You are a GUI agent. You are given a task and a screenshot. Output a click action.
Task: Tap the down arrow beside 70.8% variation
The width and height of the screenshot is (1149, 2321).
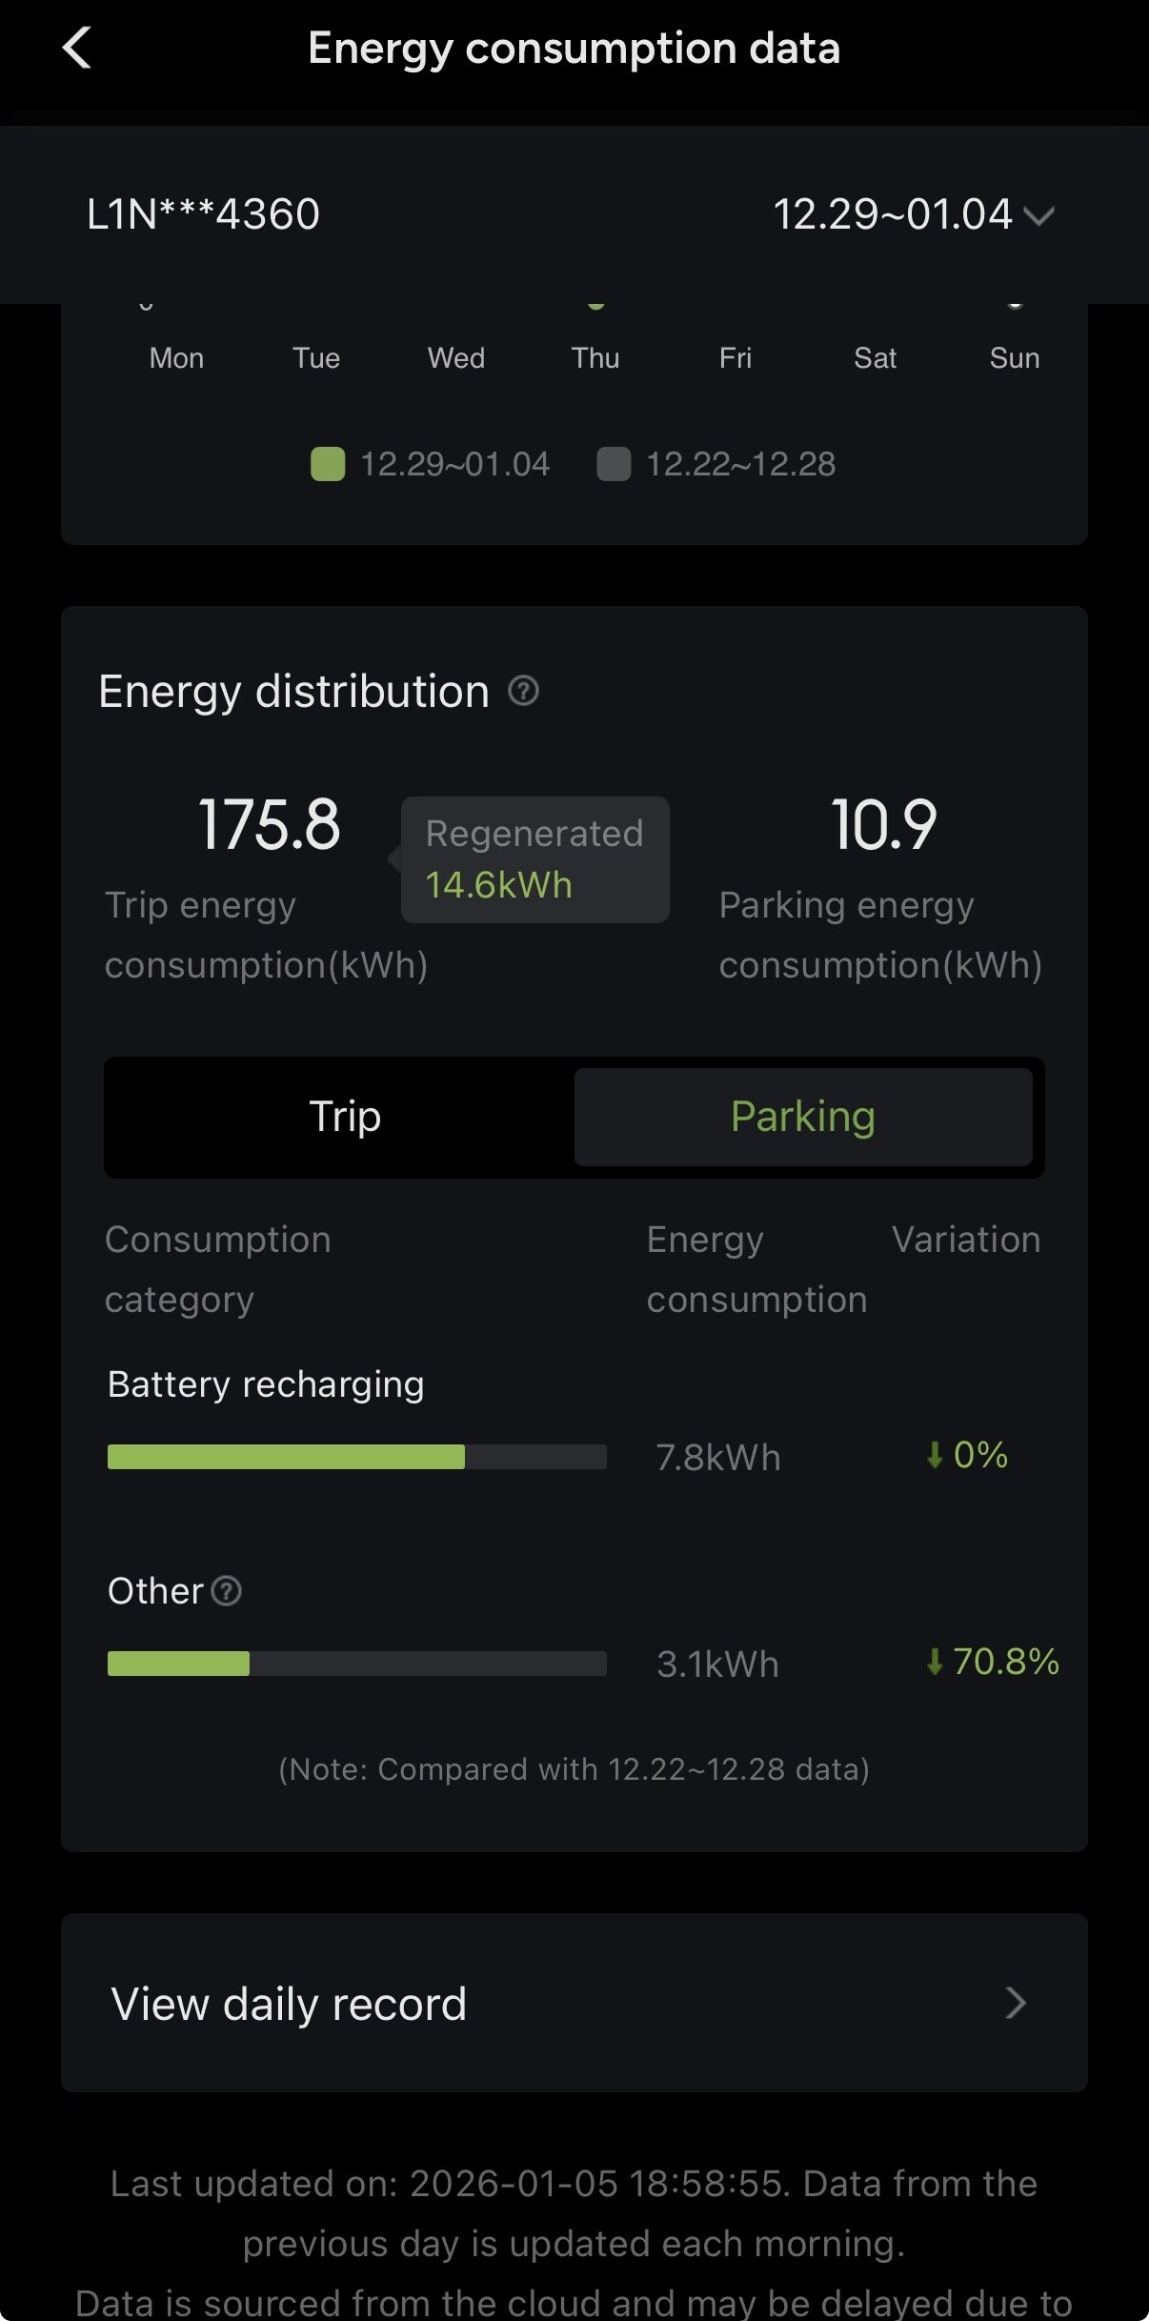pos(935,1662)
